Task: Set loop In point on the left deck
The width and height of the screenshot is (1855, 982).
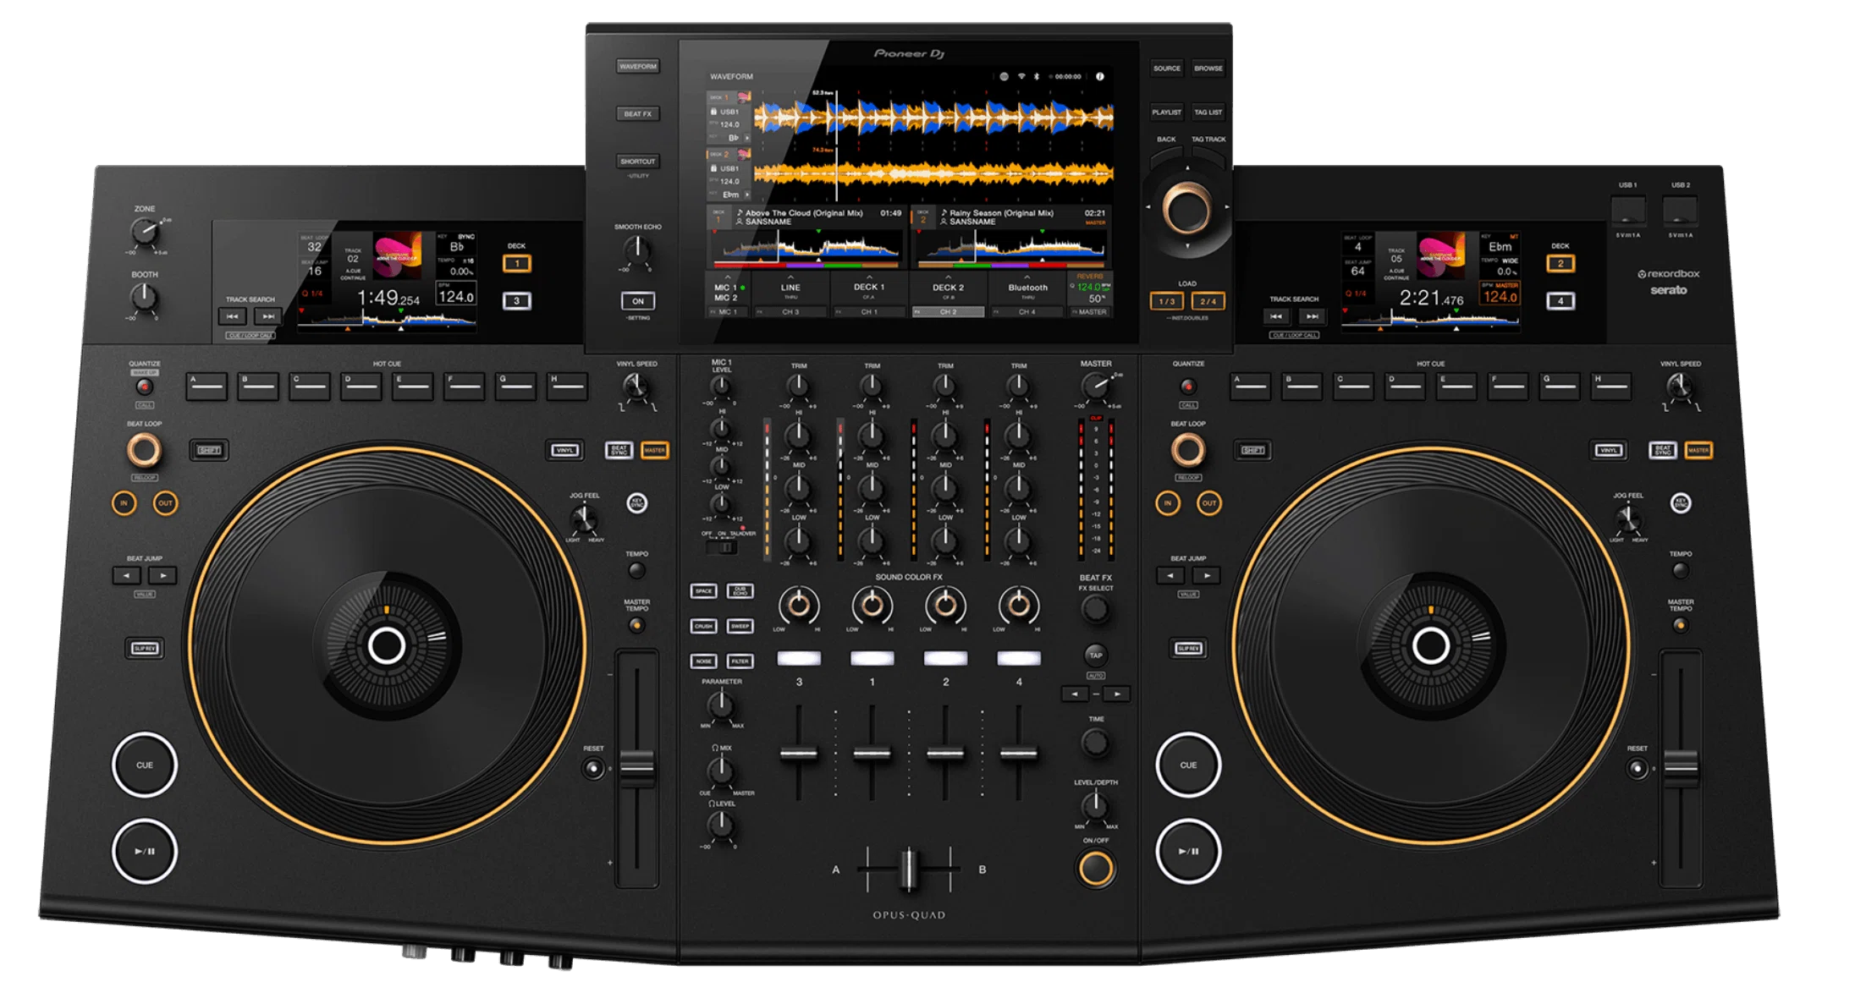Action: coord(124,503)
